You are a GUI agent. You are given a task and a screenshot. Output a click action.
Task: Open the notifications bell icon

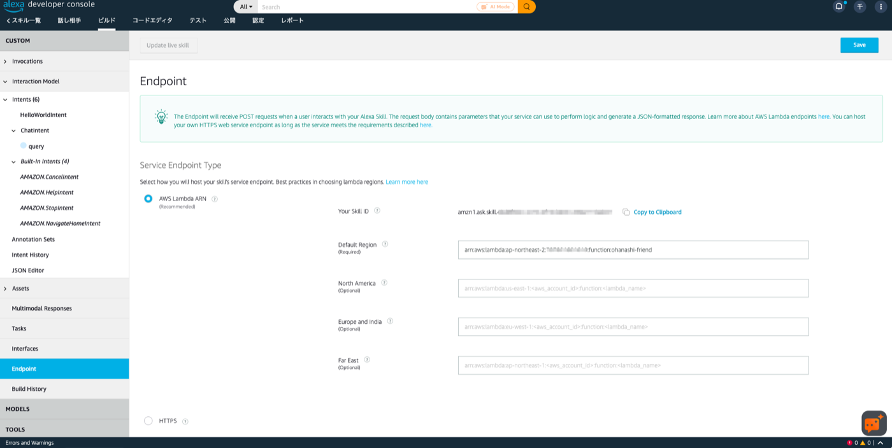pyautogui.click(x=839, y=7)
